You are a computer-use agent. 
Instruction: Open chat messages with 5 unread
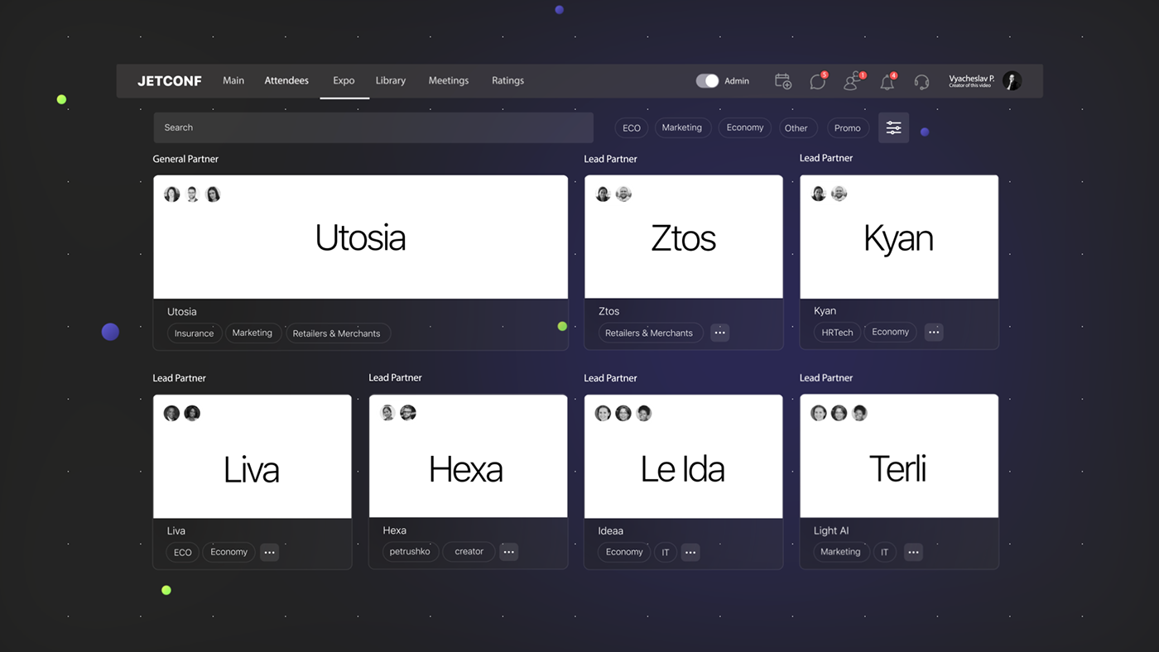(x=818, y=81)
